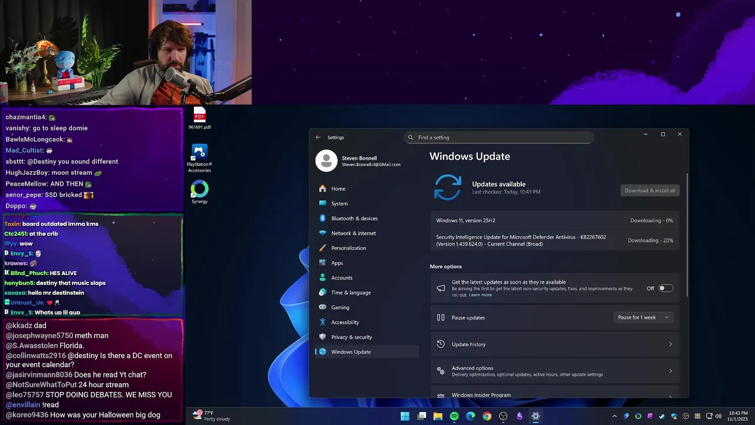Open Apps settings page

(x=366, y=263)
